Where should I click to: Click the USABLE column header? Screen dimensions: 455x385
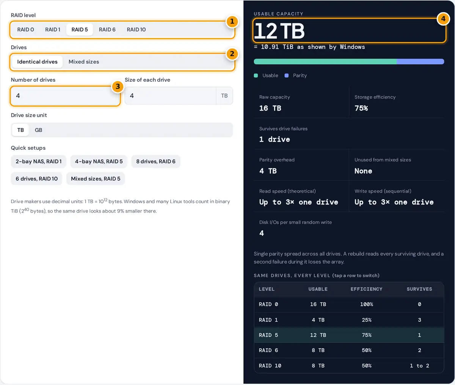(x=318, y=289)
